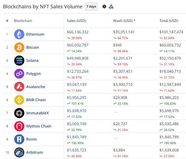Click the blue share/API icon in header
The height and width of the screenshot is (159, 186).
click(111, 6)
